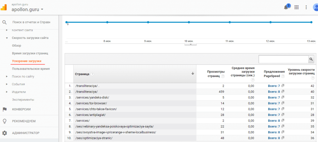The image size is (318, 142).
Task: Select Ускорение загрузки report
Action: [x=27, y=61]
